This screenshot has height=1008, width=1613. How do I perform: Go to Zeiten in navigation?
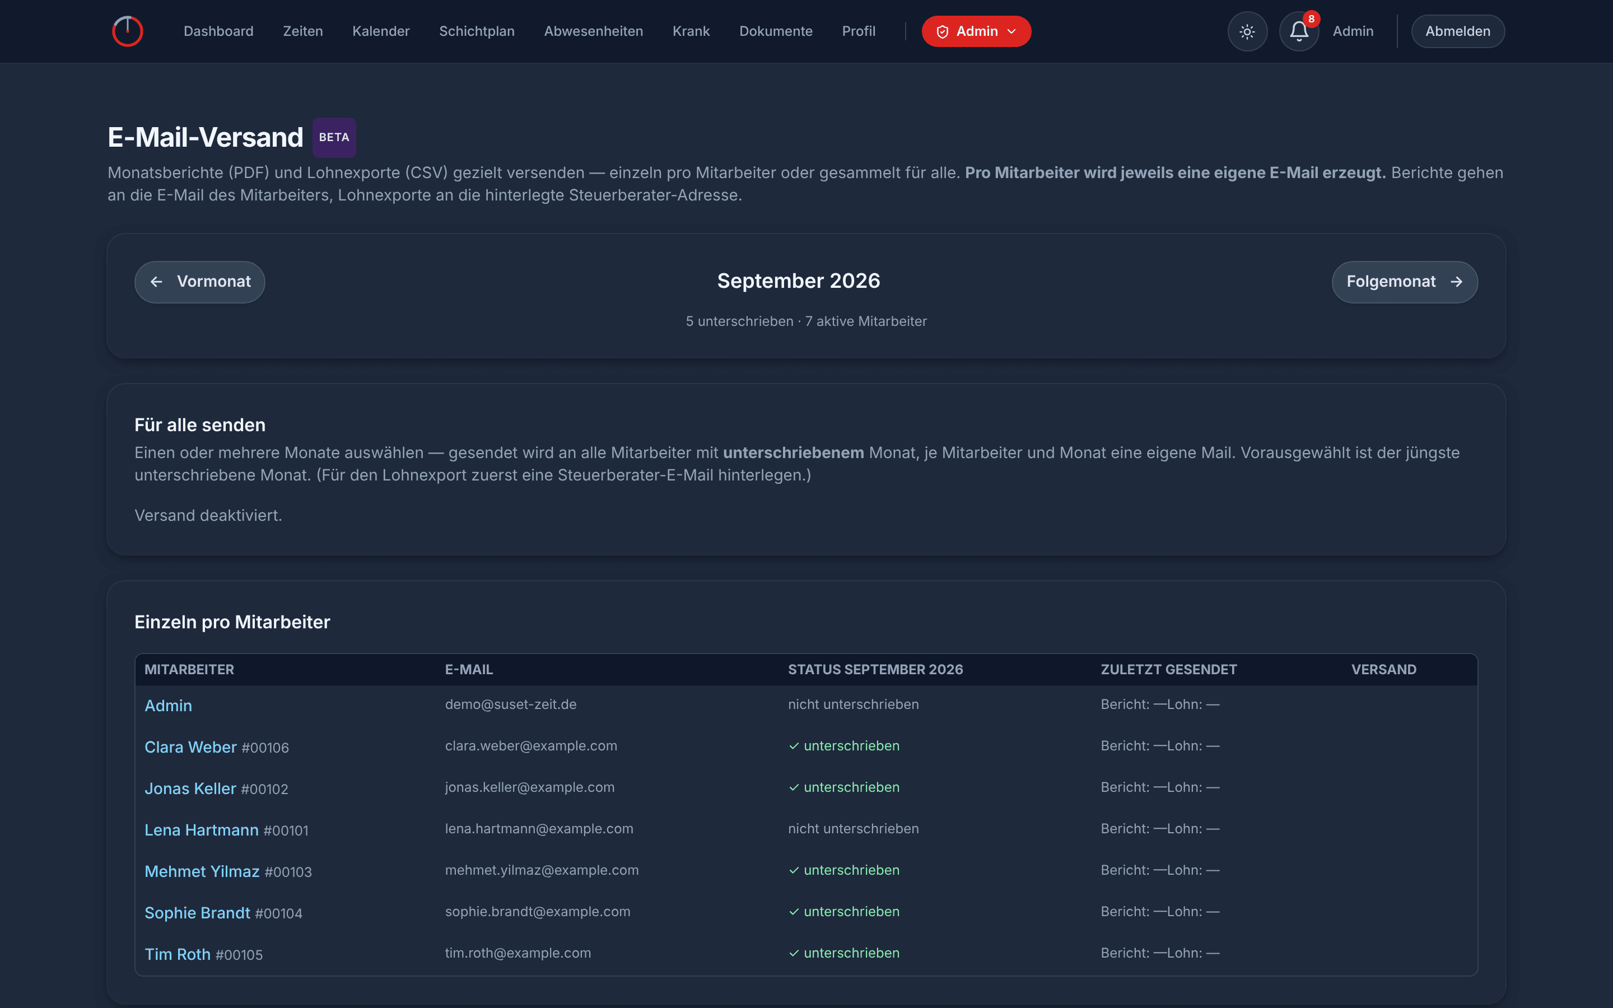click(302, 31)
